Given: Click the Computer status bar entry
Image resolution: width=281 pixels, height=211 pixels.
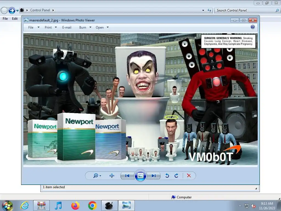Looking at the screenshot, I should click(181, 197).
